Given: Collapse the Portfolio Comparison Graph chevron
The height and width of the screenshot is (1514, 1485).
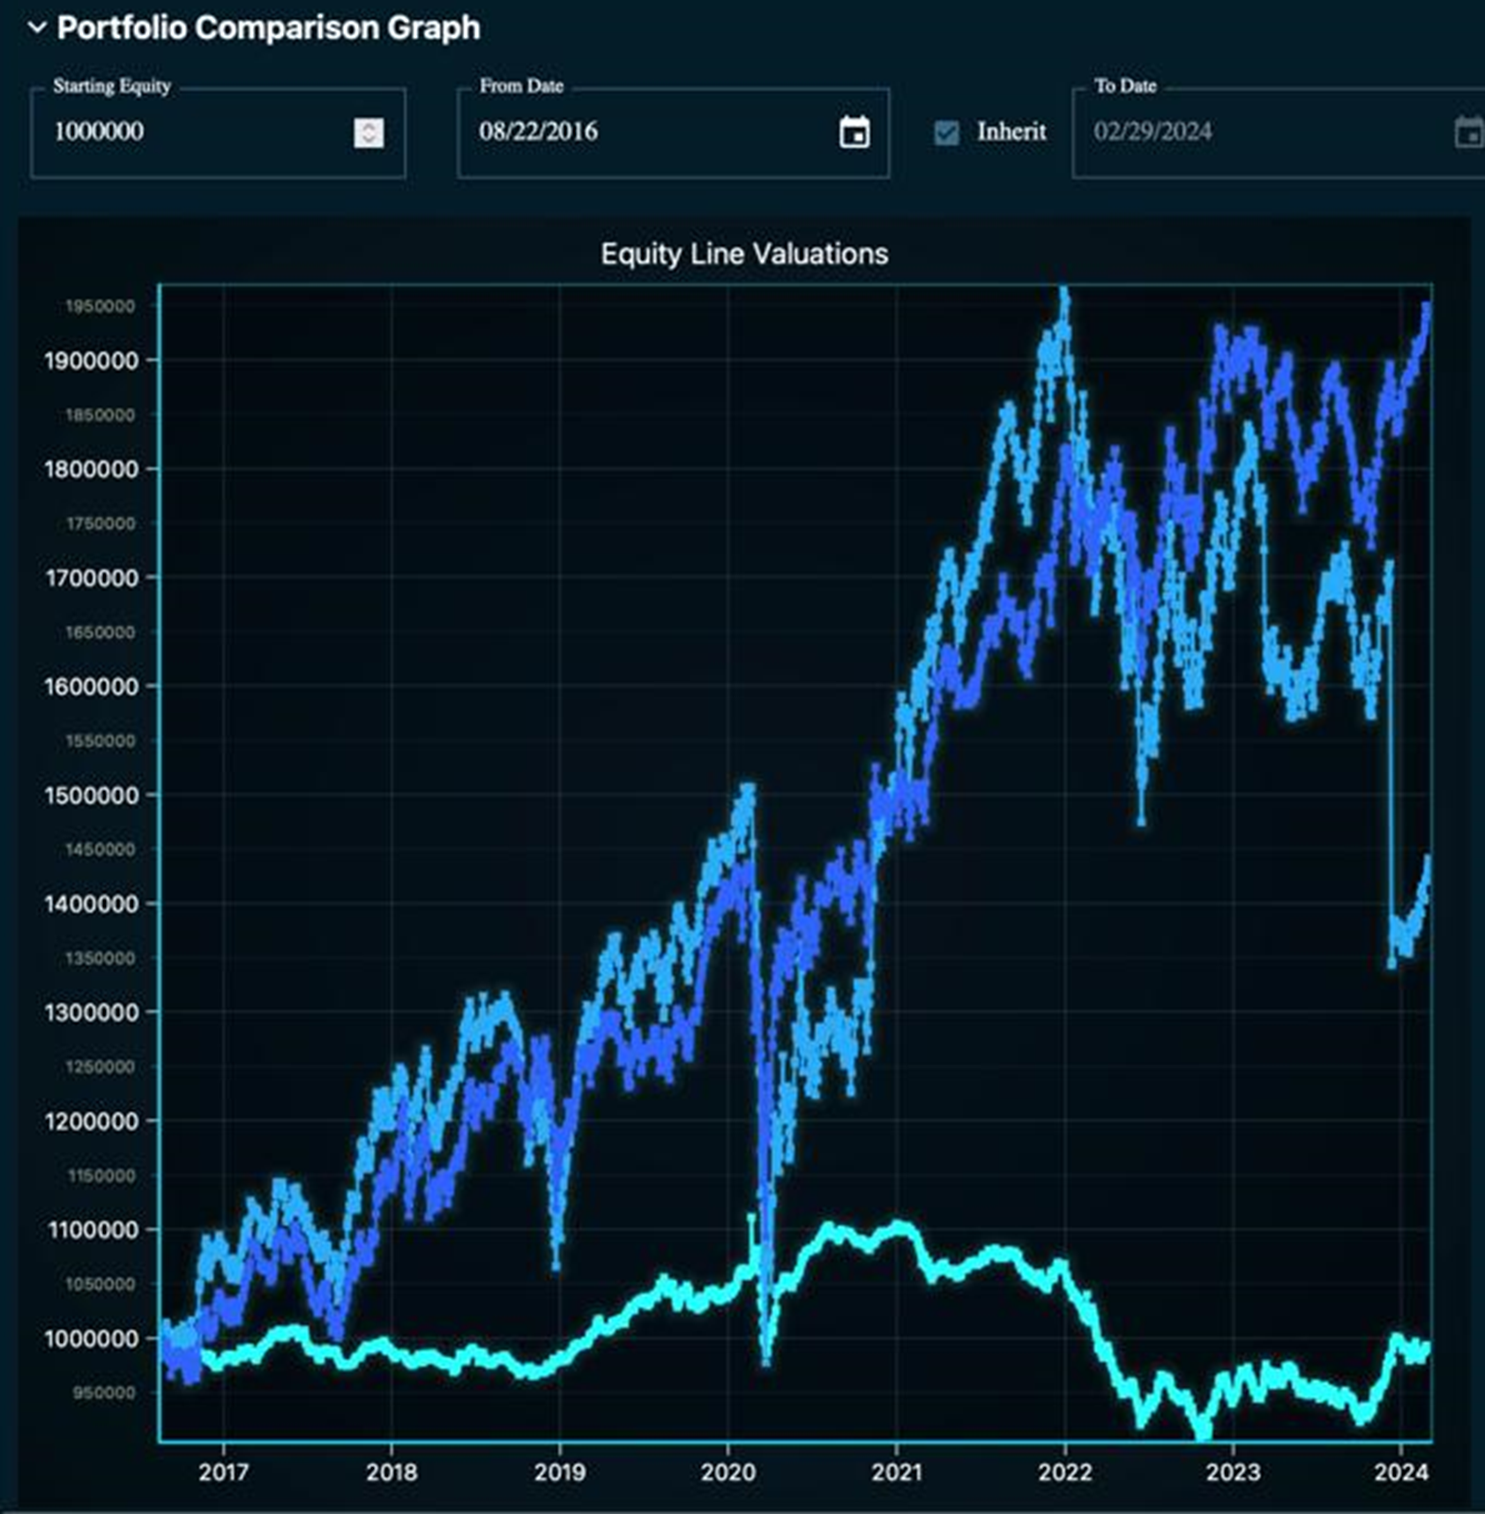Looking at the screenshot, I should coord(37,27).
